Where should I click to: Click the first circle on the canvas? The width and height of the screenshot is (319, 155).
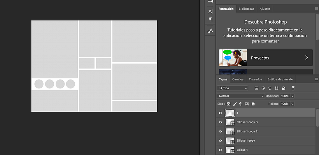point(39,84)
